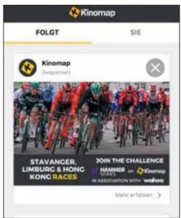Click the Stavanger, Limburg & Hong Kong text
The height and width of the screenshot is (218, 181).
tap(53, 169)
